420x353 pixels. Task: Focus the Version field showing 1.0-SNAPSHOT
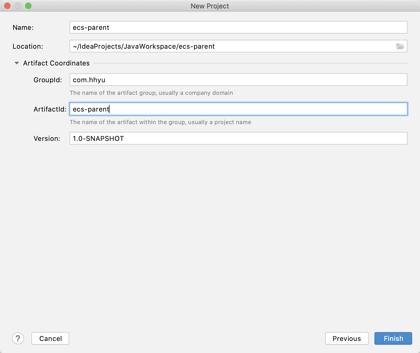click(x=238, y=139)
